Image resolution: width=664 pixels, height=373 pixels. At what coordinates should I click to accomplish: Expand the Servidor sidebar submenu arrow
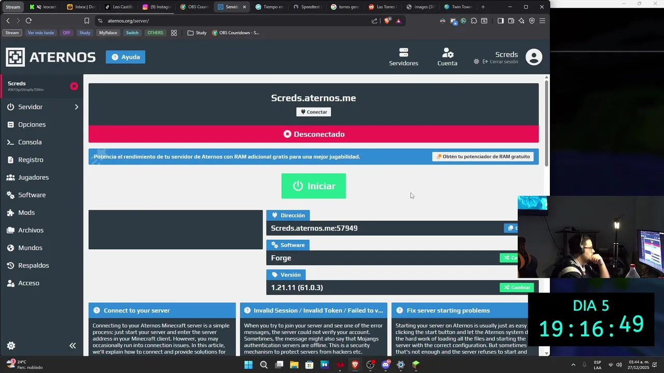click(x=76, y=107)
